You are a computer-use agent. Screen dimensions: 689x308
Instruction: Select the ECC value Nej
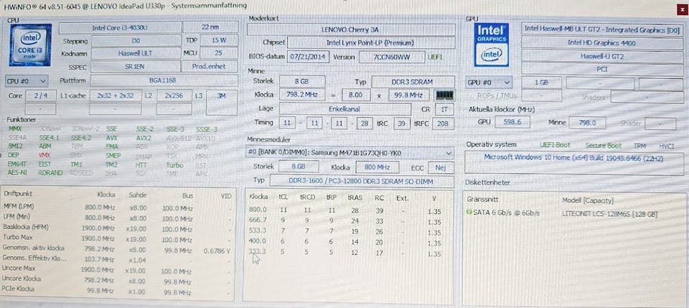pyautogui.click(x=441, y=167)
